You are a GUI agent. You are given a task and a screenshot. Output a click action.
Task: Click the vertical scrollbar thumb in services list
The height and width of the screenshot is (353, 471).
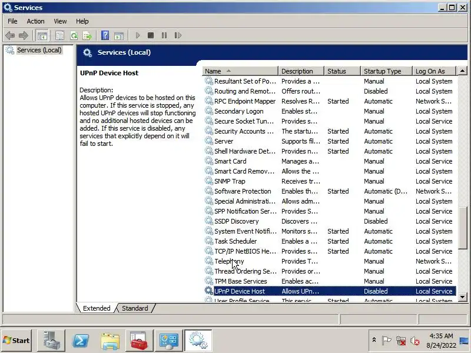click(x=462, y=228)
